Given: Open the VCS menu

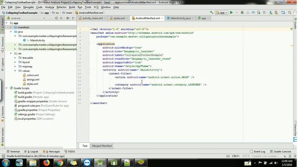Looking at the screenshot, I should 96,7.
